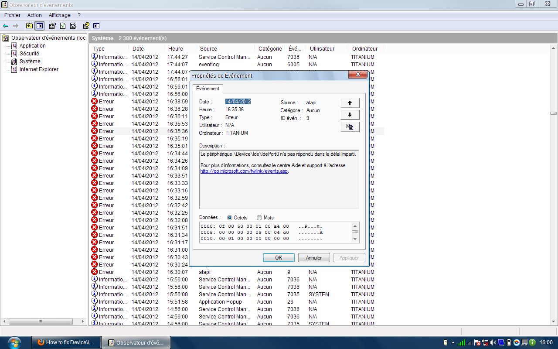This screenshot has width=558, height=349.
Task: Click the Refresh toolbar icon
Action: (63, 26)
